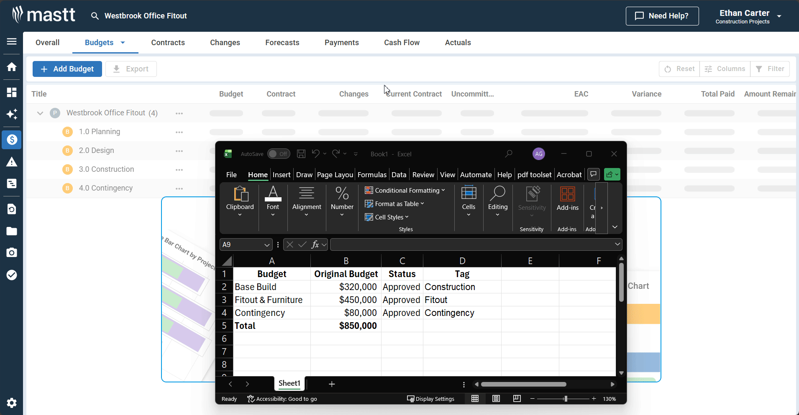Click the Excel undo arrow
This screenshot has width=799, height=415.
pyautogui.click(x=315, y=154)
